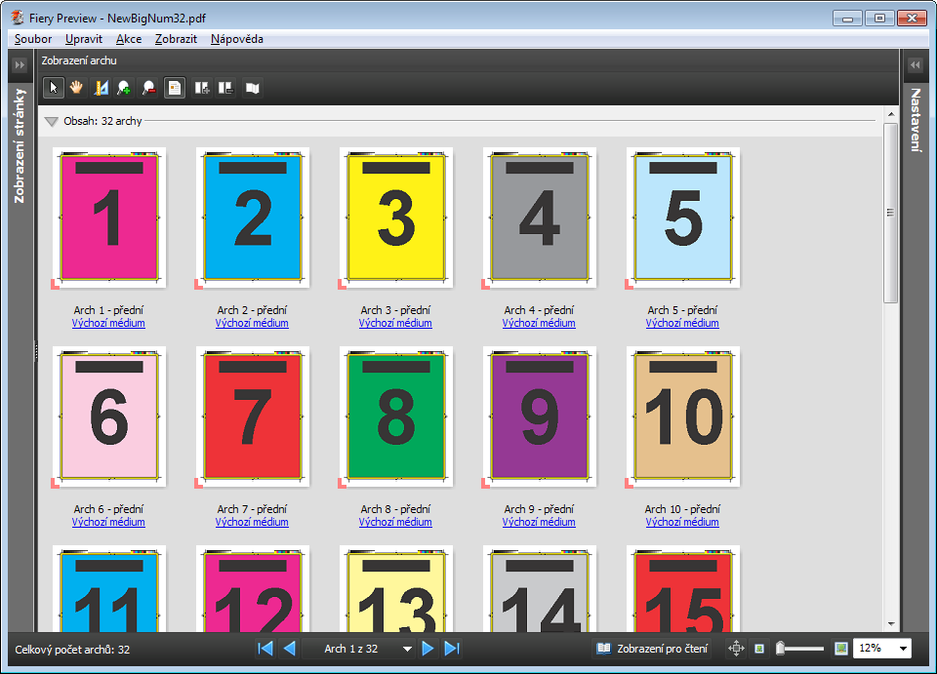Click the booklet fold toolbar icon
The width and height of the screenshot is (937, 674).
click(x=253, y=89)
